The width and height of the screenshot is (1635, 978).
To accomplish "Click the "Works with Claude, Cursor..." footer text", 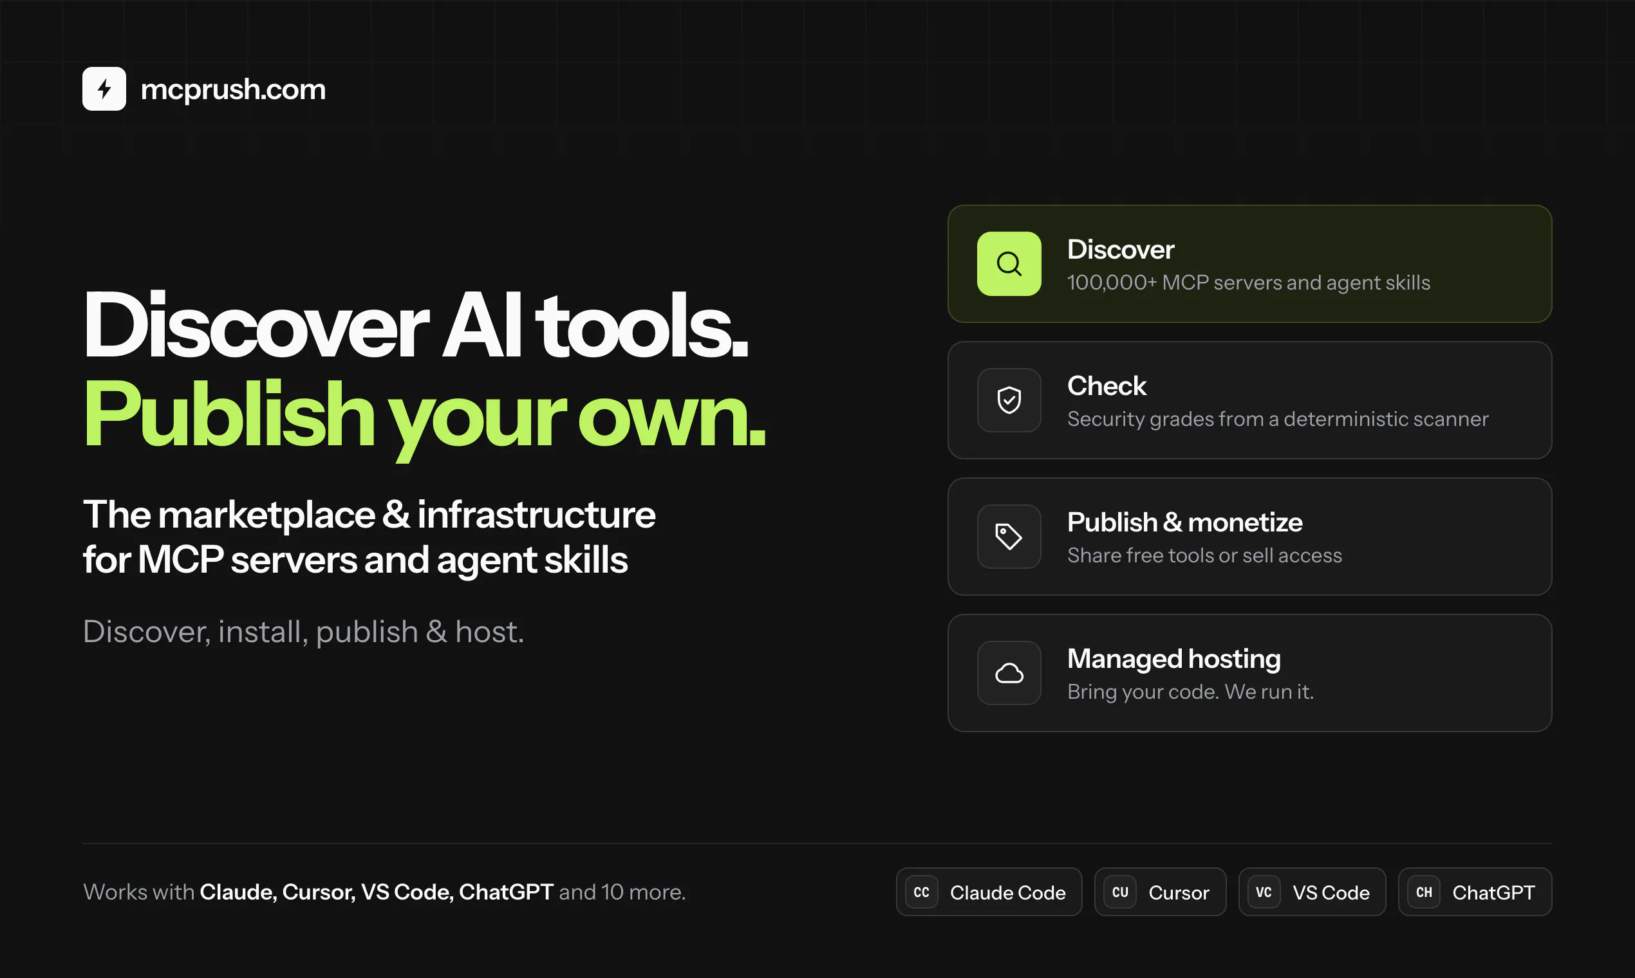I will pos(384,892).
